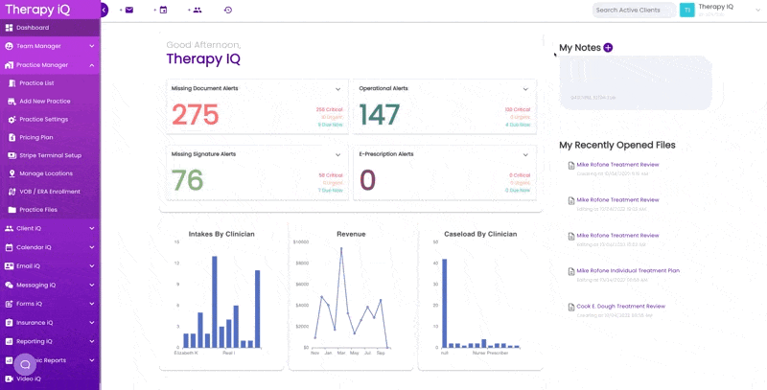
Task: Open the add calendar event icon
Action: [x=163, y=10]
